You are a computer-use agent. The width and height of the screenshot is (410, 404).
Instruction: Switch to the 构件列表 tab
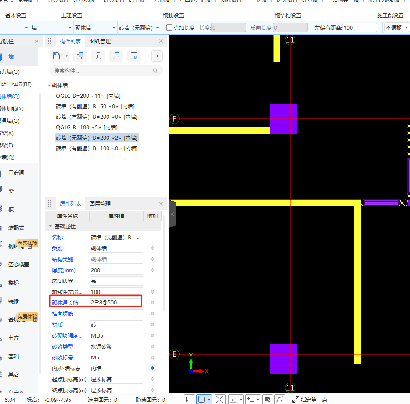(x=70, y=41)
